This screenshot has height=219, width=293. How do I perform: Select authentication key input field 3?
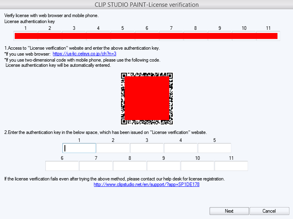point(147,148)
